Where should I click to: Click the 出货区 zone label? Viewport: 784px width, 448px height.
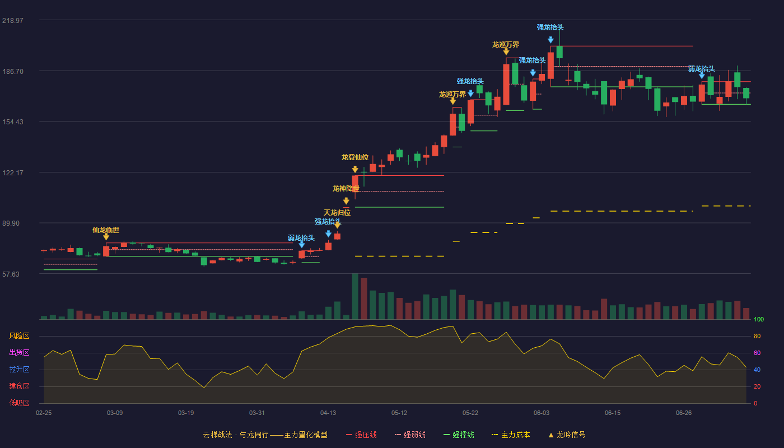[19, 353]
